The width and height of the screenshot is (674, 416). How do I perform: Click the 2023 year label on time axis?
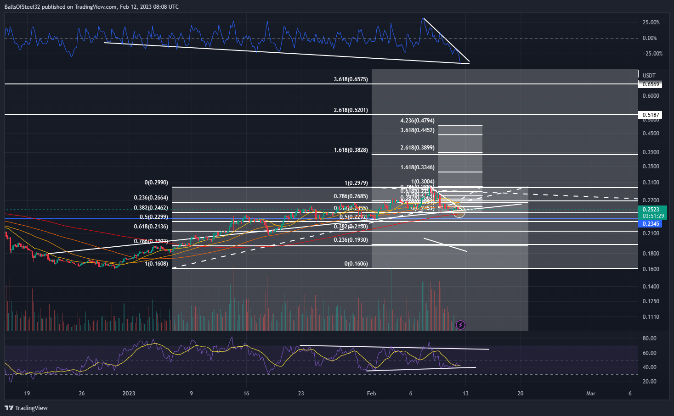129,394
